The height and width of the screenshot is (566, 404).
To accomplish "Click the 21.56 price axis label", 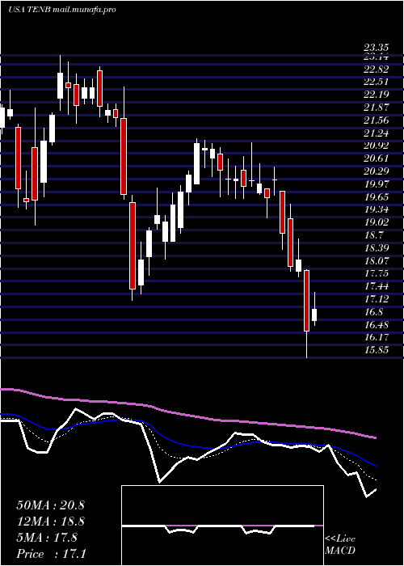I will (376, 120).
